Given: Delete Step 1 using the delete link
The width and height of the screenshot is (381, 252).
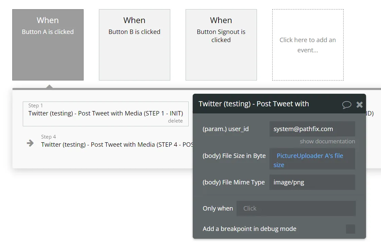Looking at the screenshot, I should coord(175,121).
